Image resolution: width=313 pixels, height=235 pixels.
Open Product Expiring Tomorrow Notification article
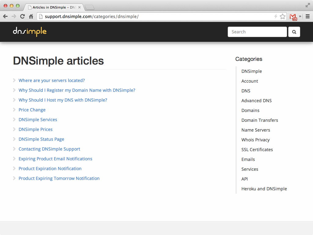coord(59,178)
